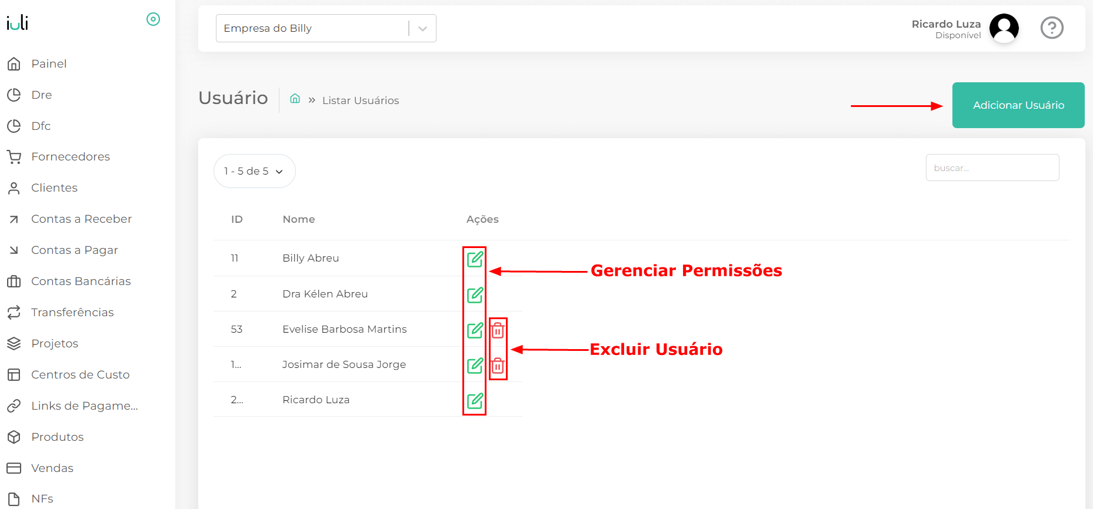
Task: Open the help question mark icon
Action: pyautogui.click(x=1052, y=28)
